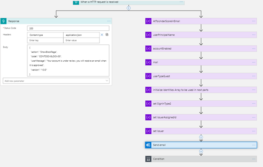263x167 pixels.
Task: Click the Enter key header field
Action: coord(45,40)
